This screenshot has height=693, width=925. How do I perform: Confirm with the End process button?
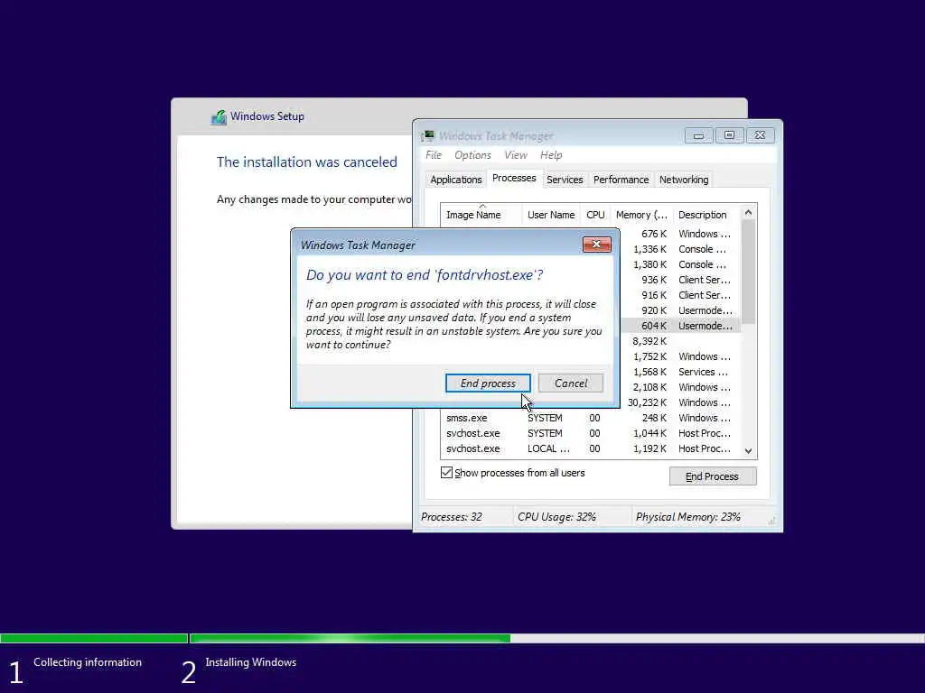click(488, 383)
